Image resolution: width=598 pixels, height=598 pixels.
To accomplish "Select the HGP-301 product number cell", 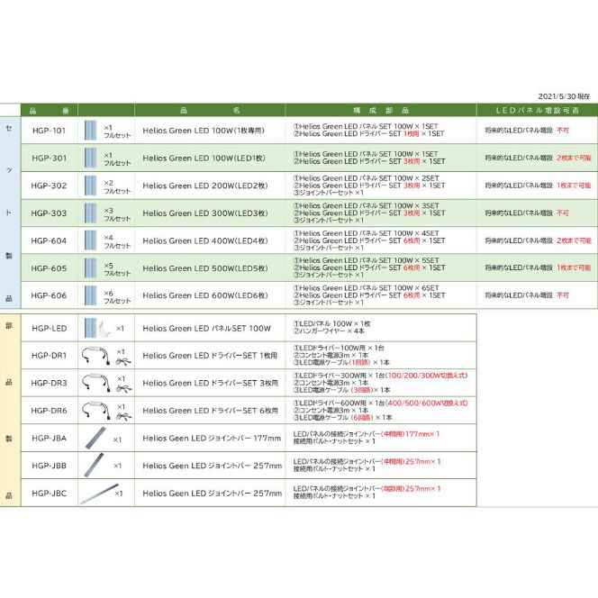I will tap(50, 158).
